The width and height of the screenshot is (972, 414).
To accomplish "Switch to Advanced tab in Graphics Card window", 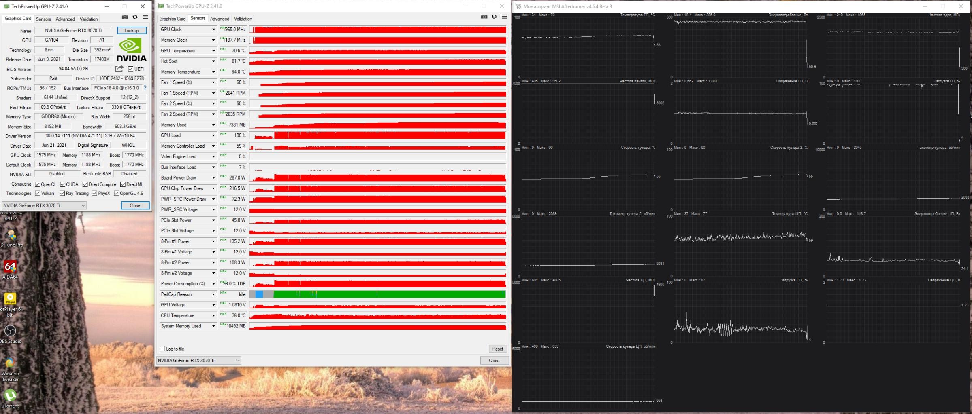I will 65,19.
